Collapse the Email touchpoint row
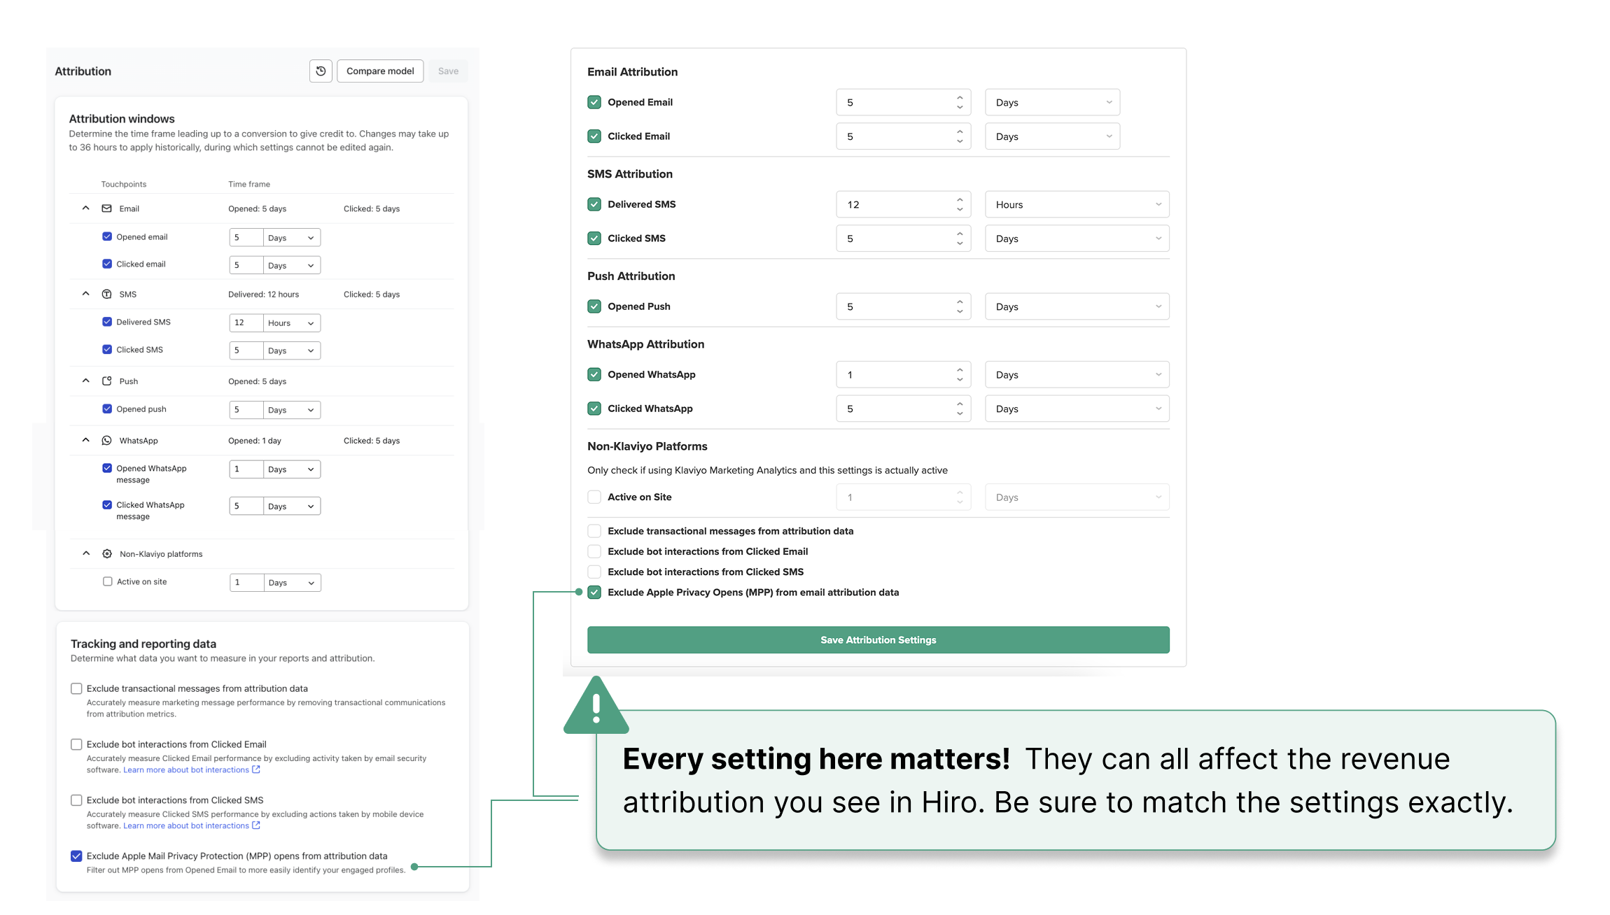 point(86,208)
